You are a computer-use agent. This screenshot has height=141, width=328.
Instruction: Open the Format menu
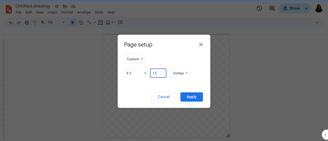[x=67, y=12]
